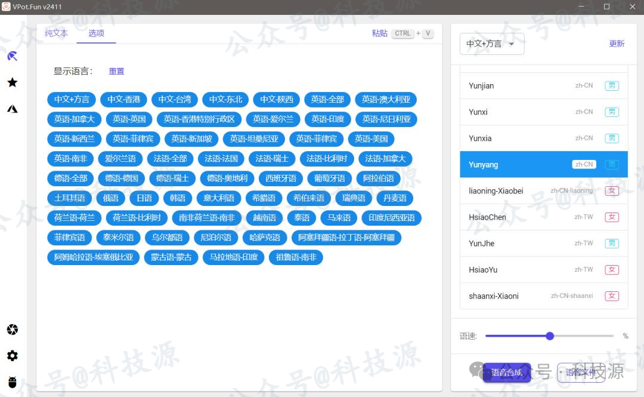Click the male gender badge on the Yunjian row
This screenshot has height=397, width=644.
point(612,85)
